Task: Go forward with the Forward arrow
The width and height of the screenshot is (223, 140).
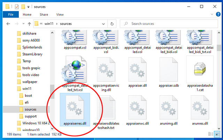Action: [17, 24]
